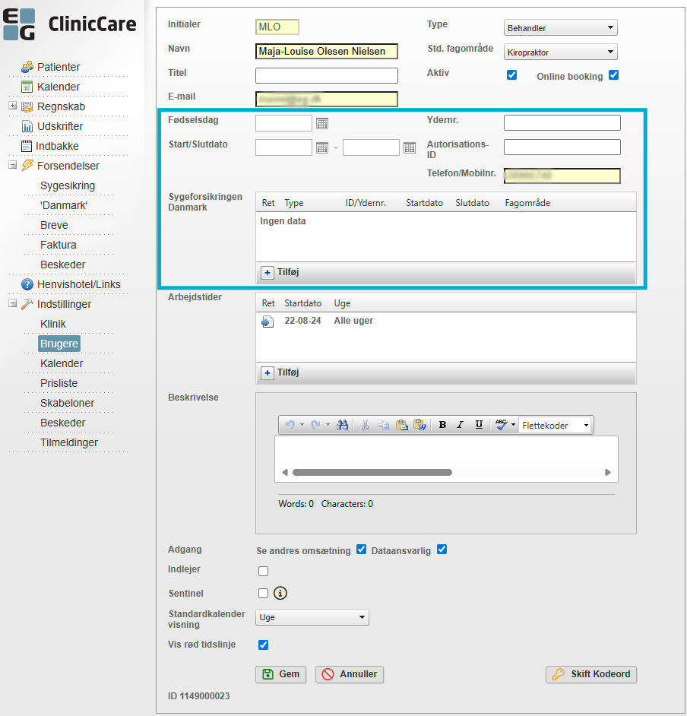Enable the Indlejer checkbox
This screenshot has width=687, height=716.
point(263,571)
